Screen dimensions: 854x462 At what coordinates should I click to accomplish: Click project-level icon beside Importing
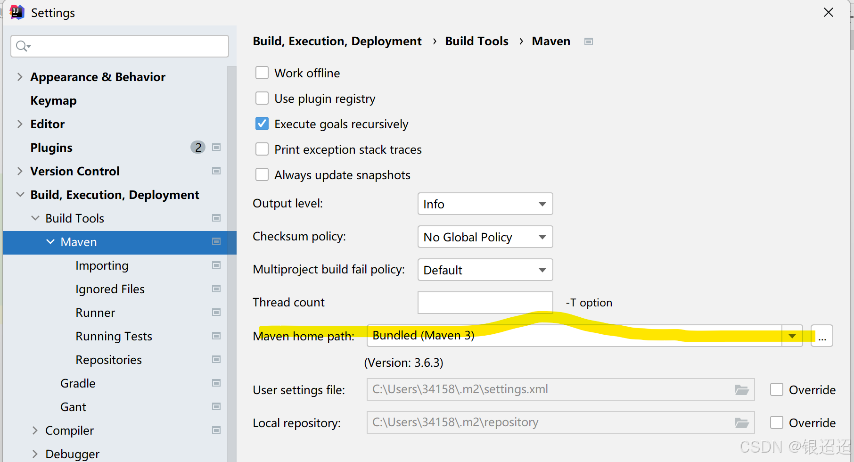[216, 265]
